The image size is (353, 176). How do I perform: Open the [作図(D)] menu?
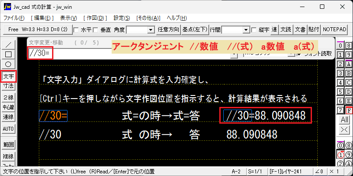click(95, 18)
